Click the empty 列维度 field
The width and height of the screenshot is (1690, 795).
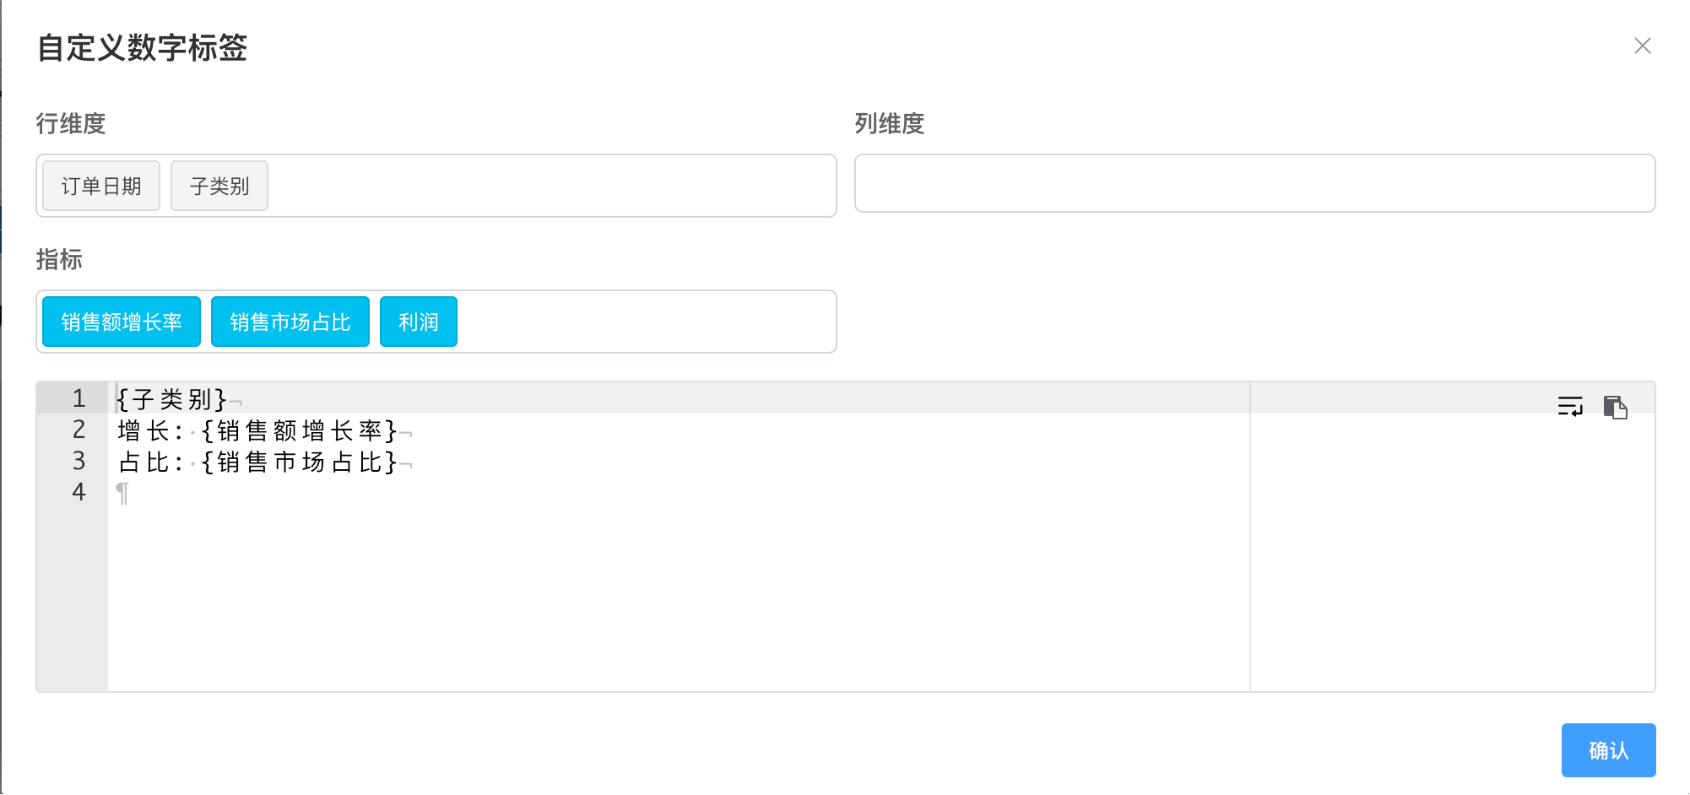(1254, 183)
